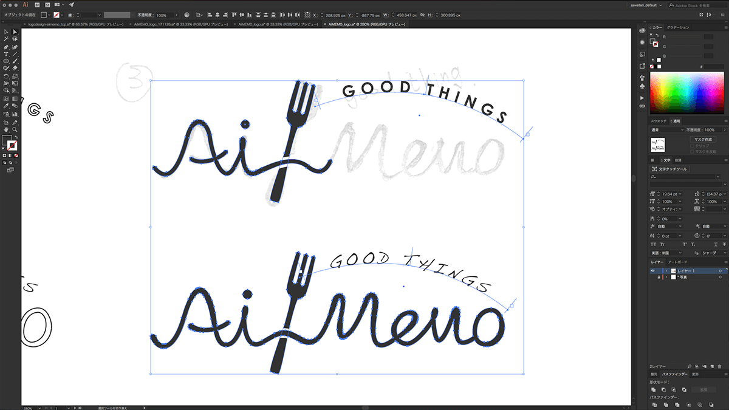This screenshot has height=410, width=729.
Task: Select the Artboard tool
Action: tap(5, 121)
